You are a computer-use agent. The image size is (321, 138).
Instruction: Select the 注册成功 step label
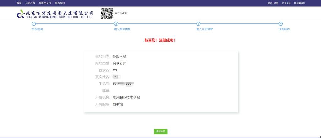(x=284, y=29)
